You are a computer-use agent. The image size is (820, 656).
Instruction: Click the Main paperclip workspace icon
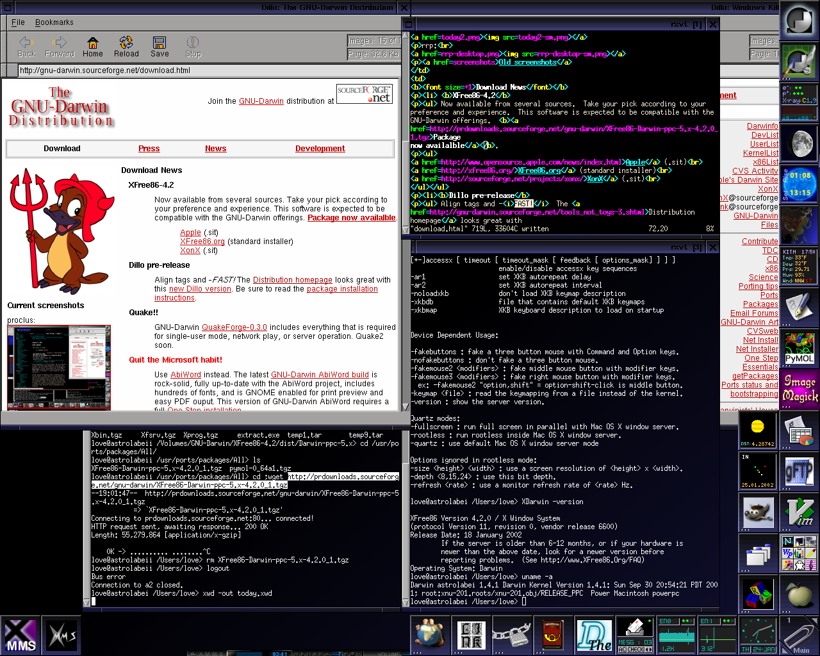pyautogui.click(x=799, y=635)
